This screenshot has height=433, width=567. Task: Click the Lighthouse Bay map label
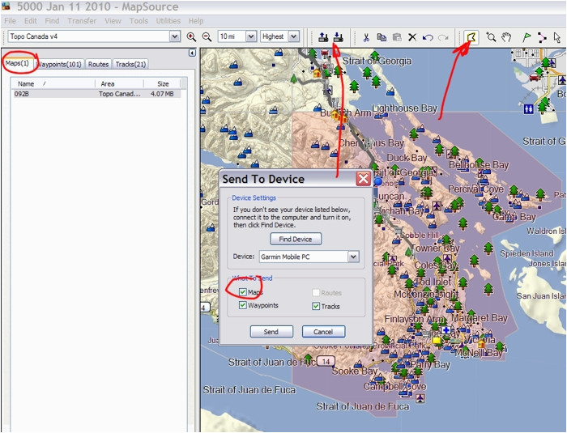pyautogui.click(x=405, y=108)
